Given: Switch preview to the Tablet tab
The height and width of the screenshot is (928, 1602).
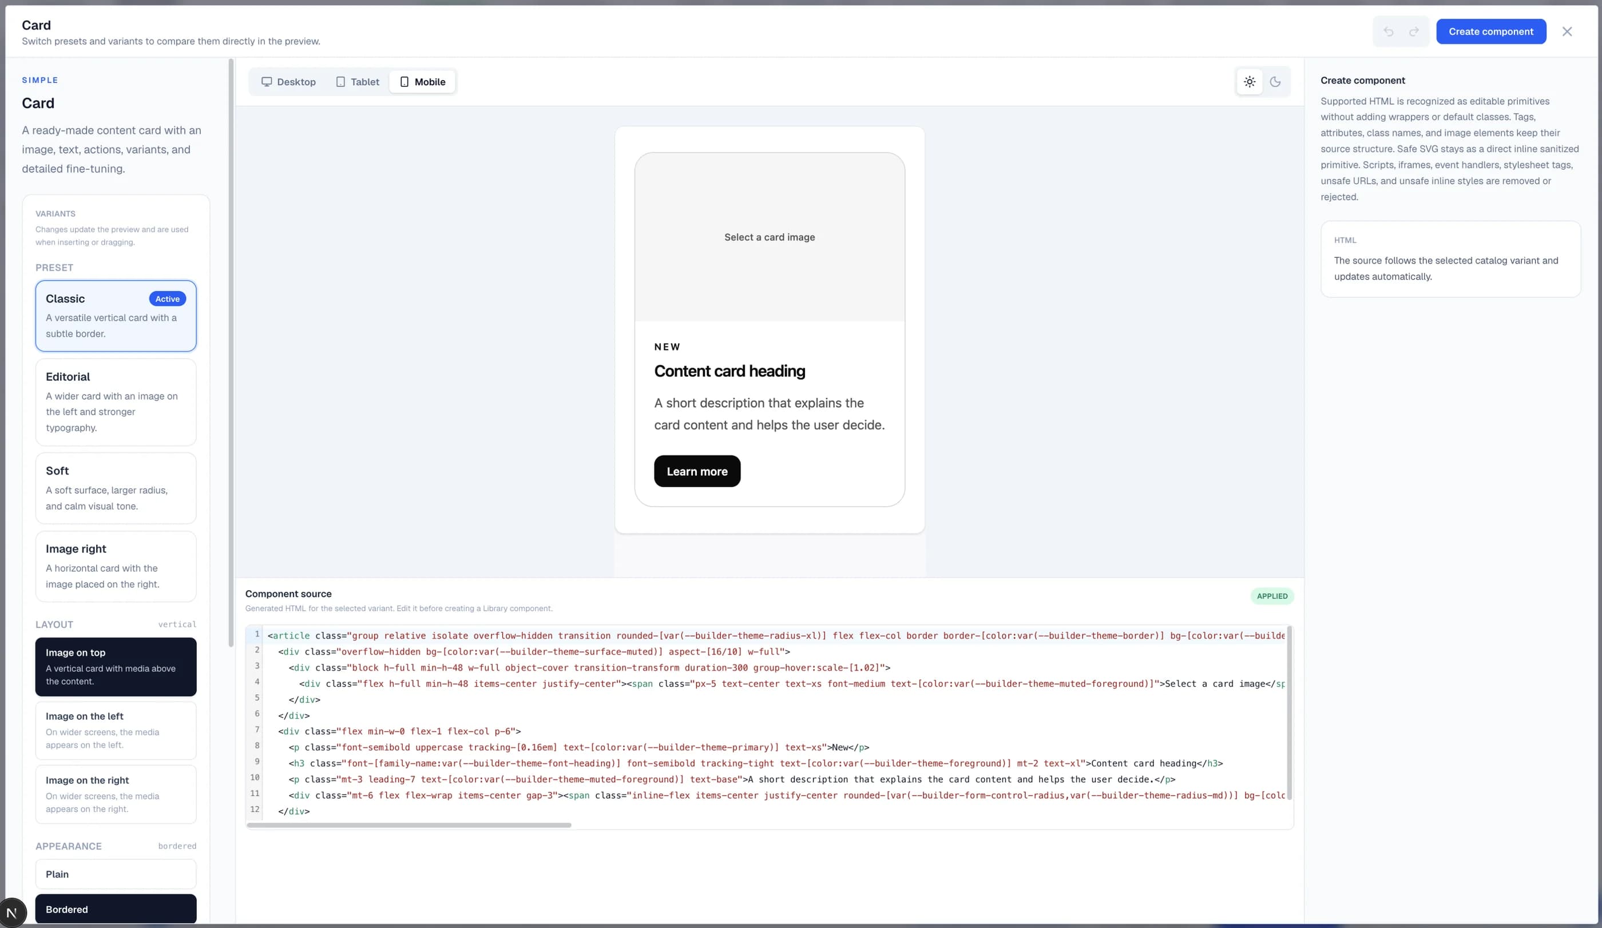Looking at the screenshot, I should pos(357,82).
